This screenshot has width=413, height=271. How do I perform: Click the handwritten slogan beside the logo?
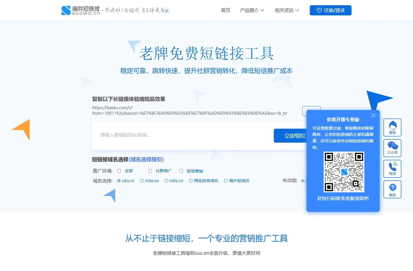pos(137,10)
